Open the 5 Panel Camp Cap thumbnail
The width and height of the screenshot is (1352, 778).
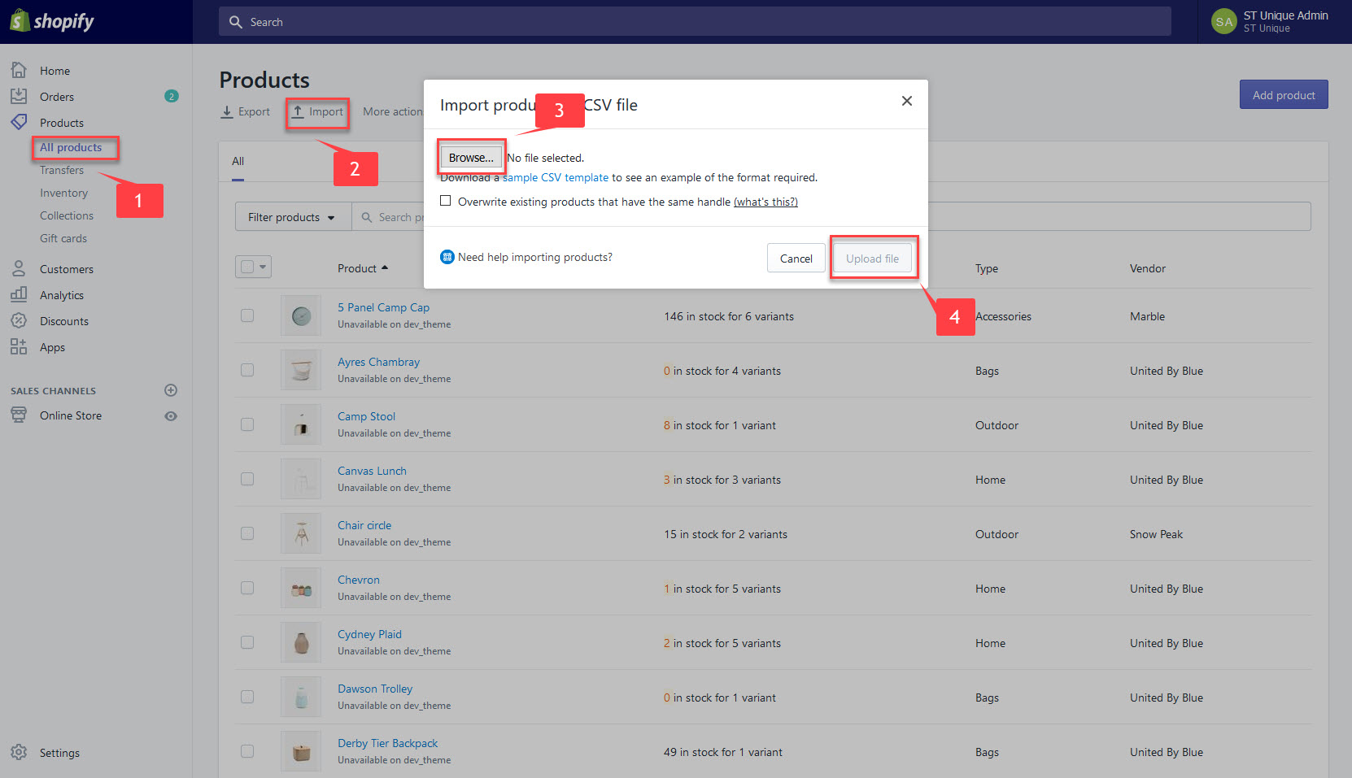[301, 315]
